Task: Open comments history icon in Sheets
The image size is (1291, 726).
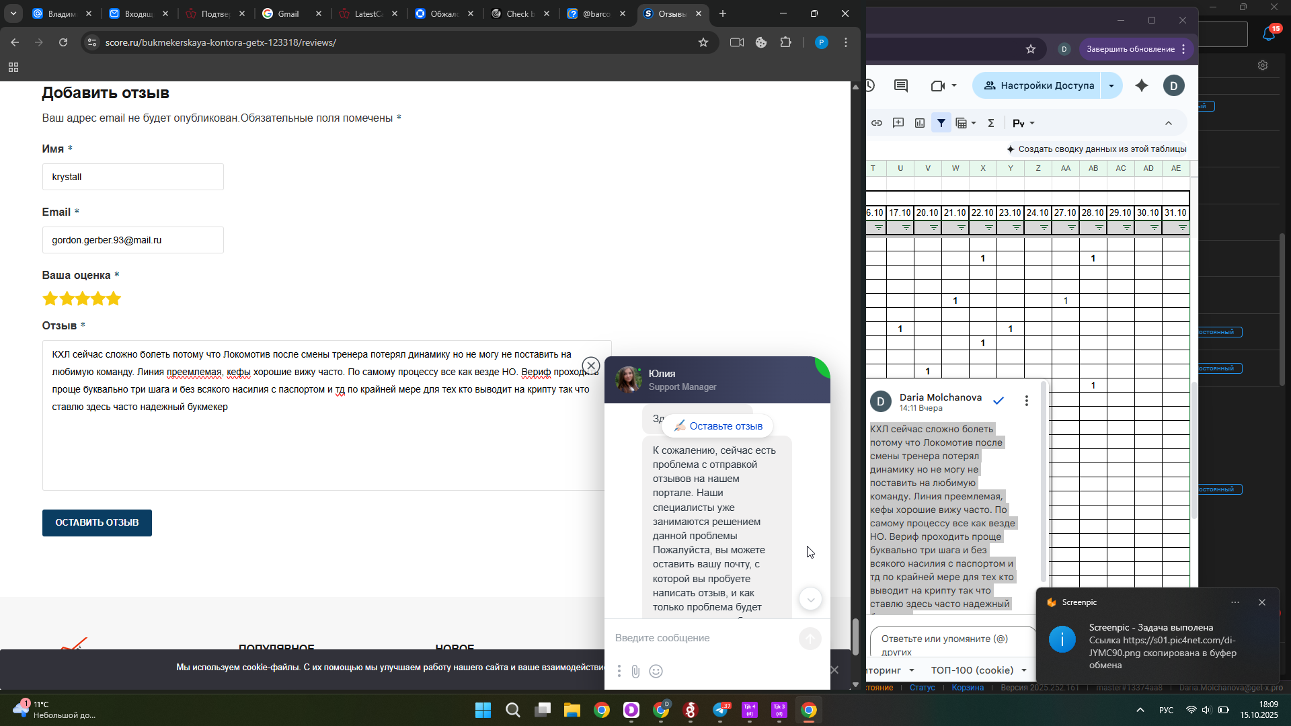Action: (901, 85)
